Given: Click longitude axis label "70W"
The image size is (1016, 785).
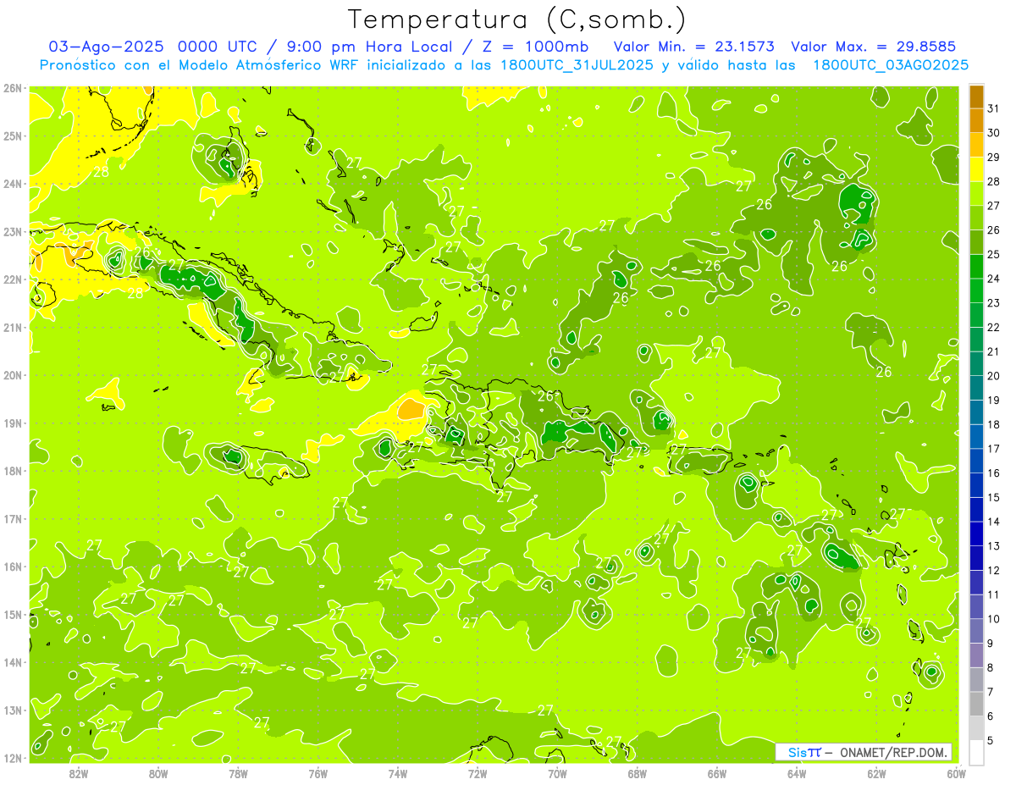Looking at the screenshot, I should point(557,772).
